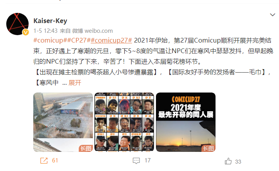This screenshot has height=171, width=279.
Task: Like the post with thumbs-up icon
Action: 228,161
